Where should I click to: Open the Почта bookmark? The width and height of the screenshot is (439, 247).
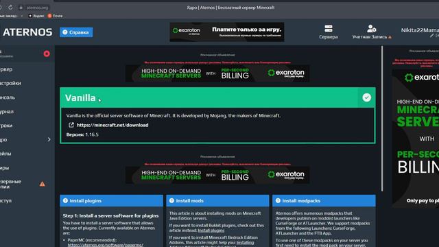tap(55, 16)
